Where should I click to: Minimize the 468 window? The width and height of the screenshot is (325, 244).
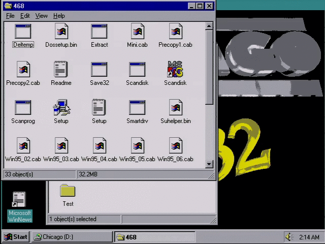tap(191, 6)
